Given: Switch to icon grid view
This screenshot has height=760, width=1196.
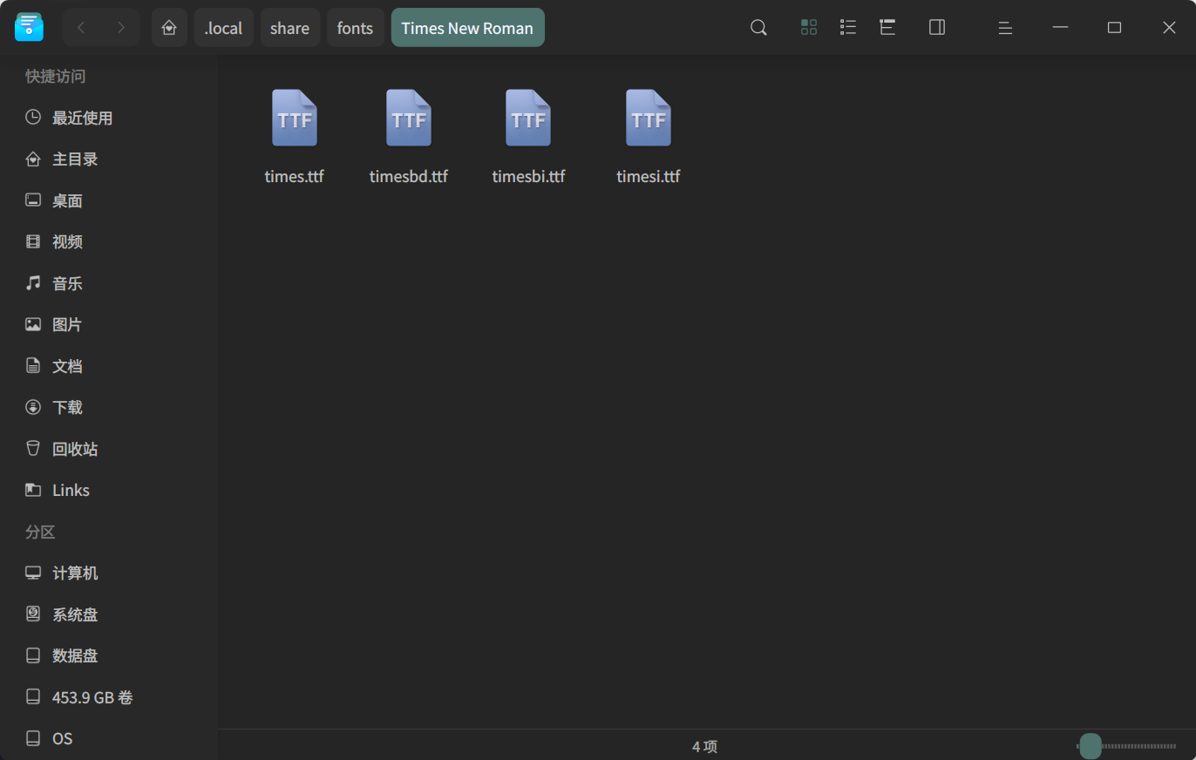Looking at the screenshot, I should [808, 28].
